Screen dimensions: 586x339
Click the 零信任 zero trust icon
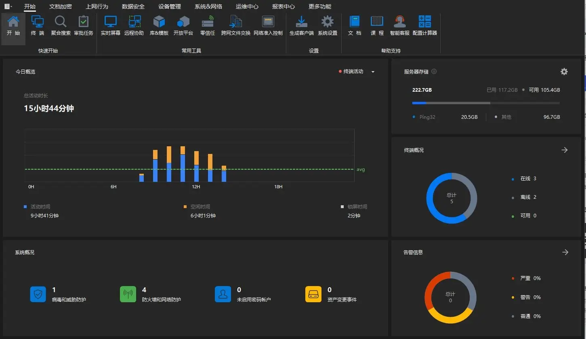pos(208,25)
